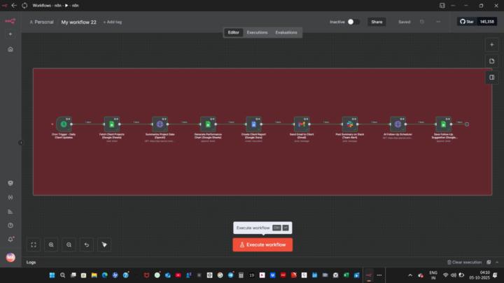Screen dimensions: 504x283
Task: Click the GitHub Star button
Action: point(467,22)
